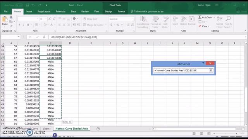Click Increase Decimal icon

point(128,25)
